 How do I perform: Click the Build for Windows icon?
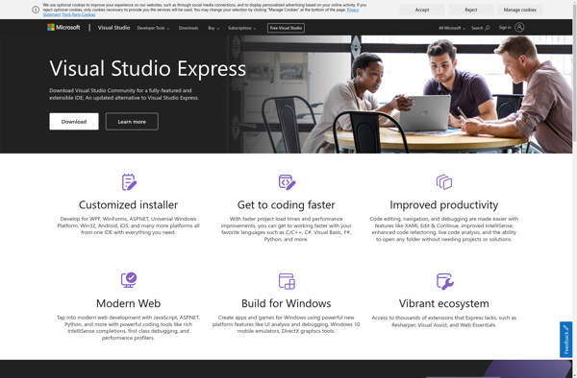click(x=287, y=281)
